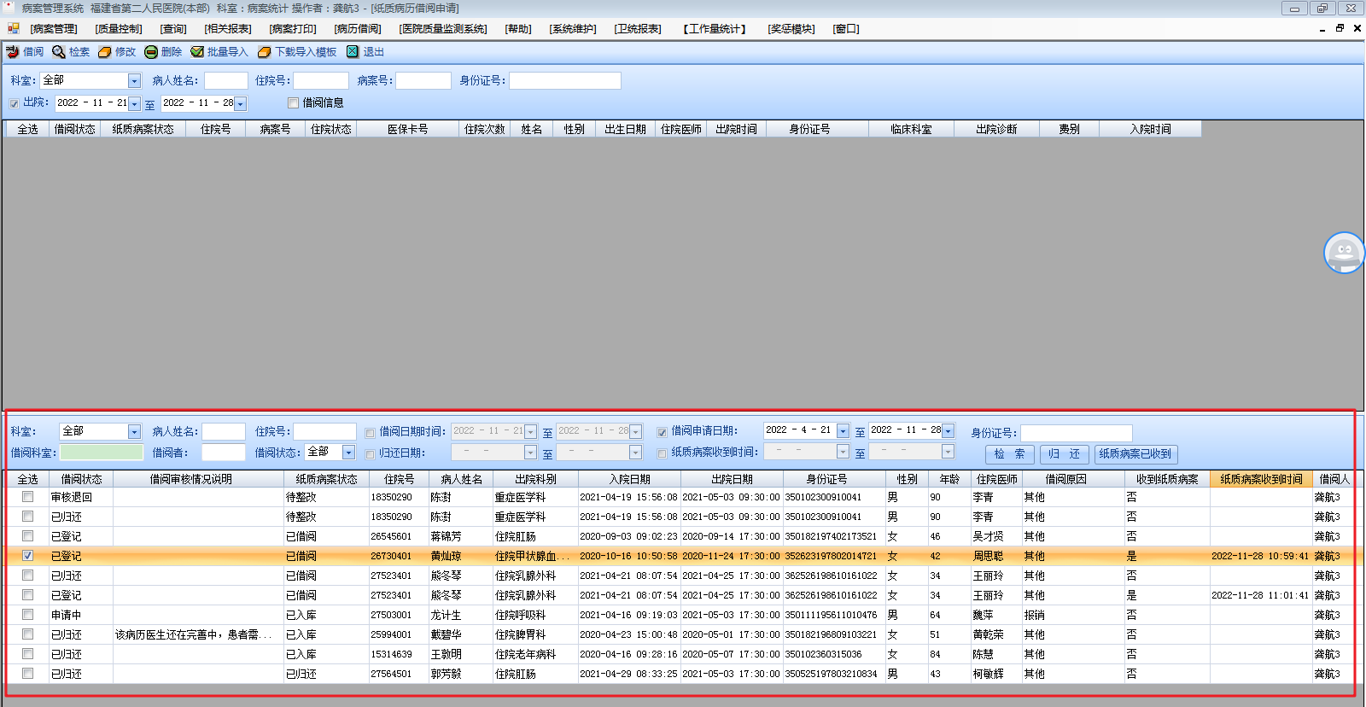
Task: Expand the 借阅状态 dropdown
Action: 348,453
